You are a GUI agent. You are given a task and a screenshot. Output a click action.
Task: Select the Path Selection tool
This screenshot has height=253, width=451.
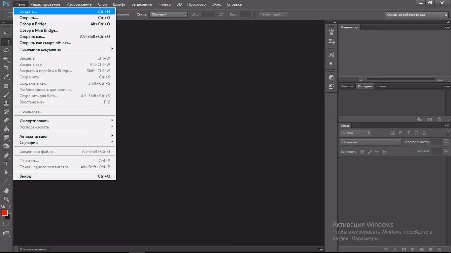coord(6,172)
